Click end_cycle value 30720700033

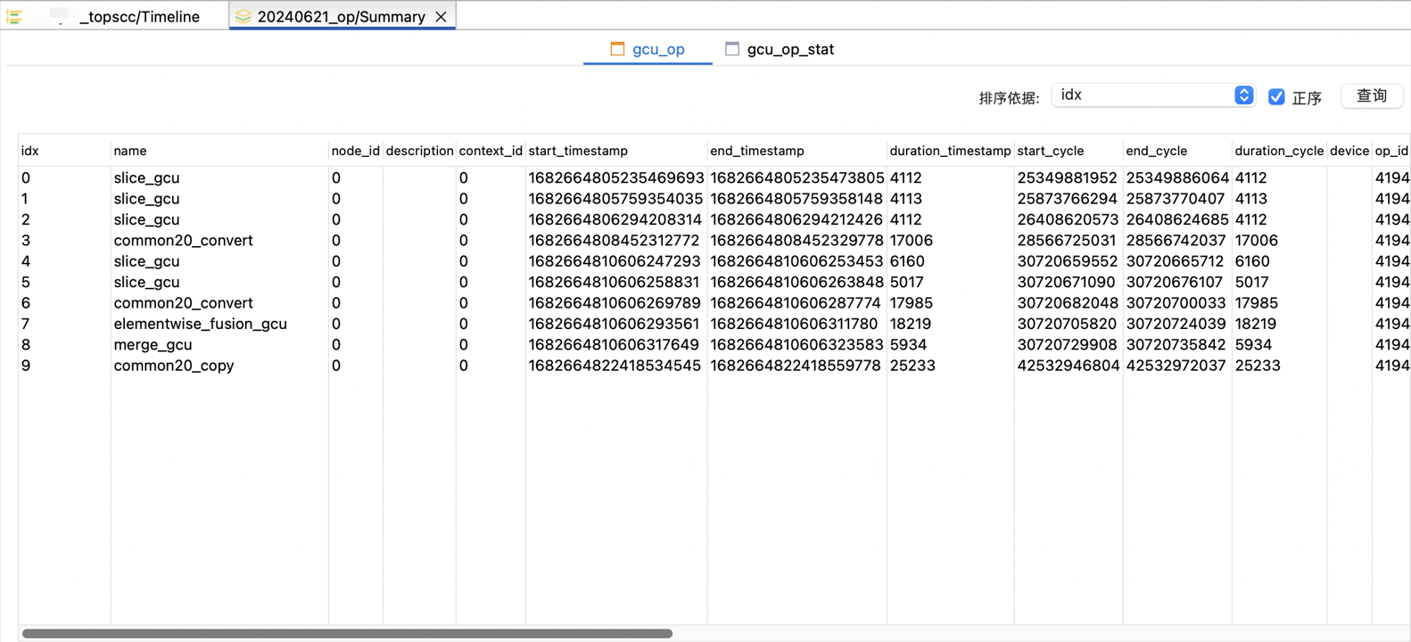click(1176, 303)
